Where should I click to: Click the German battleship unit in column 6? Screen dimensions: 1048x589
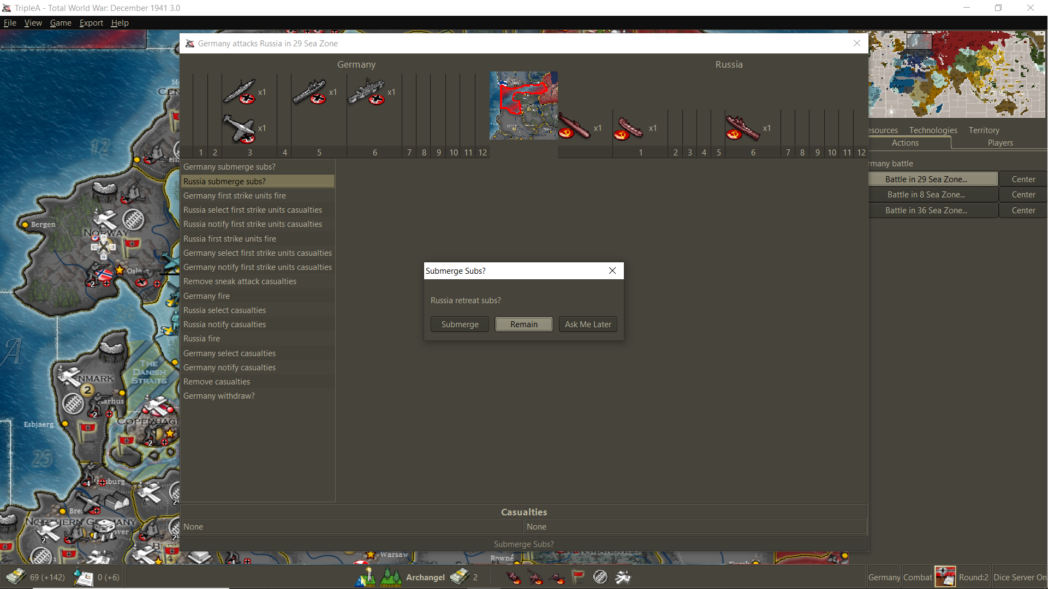368,92
